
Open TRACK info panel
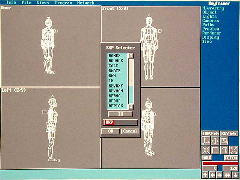pyautogui.click(x=210, y=133)
